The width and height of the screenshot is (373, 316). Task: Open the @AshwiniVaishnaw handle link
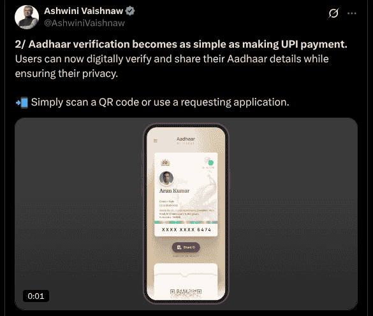click(x=84, y=23)
